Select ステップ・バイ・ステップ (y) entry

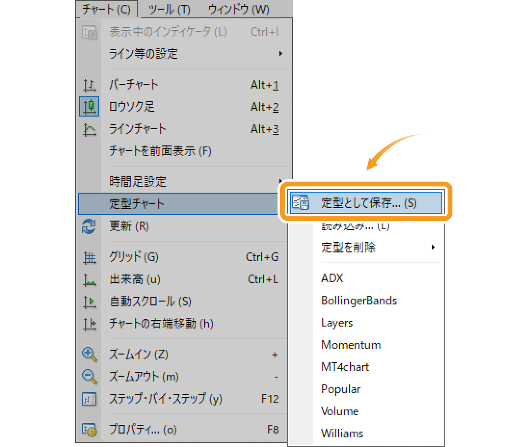[x=165, y=399]
